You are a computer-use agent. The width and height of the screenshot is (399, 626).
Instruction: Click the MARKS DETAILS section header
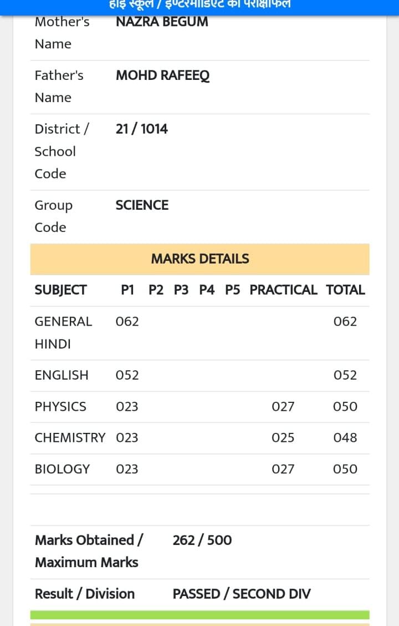199,259
